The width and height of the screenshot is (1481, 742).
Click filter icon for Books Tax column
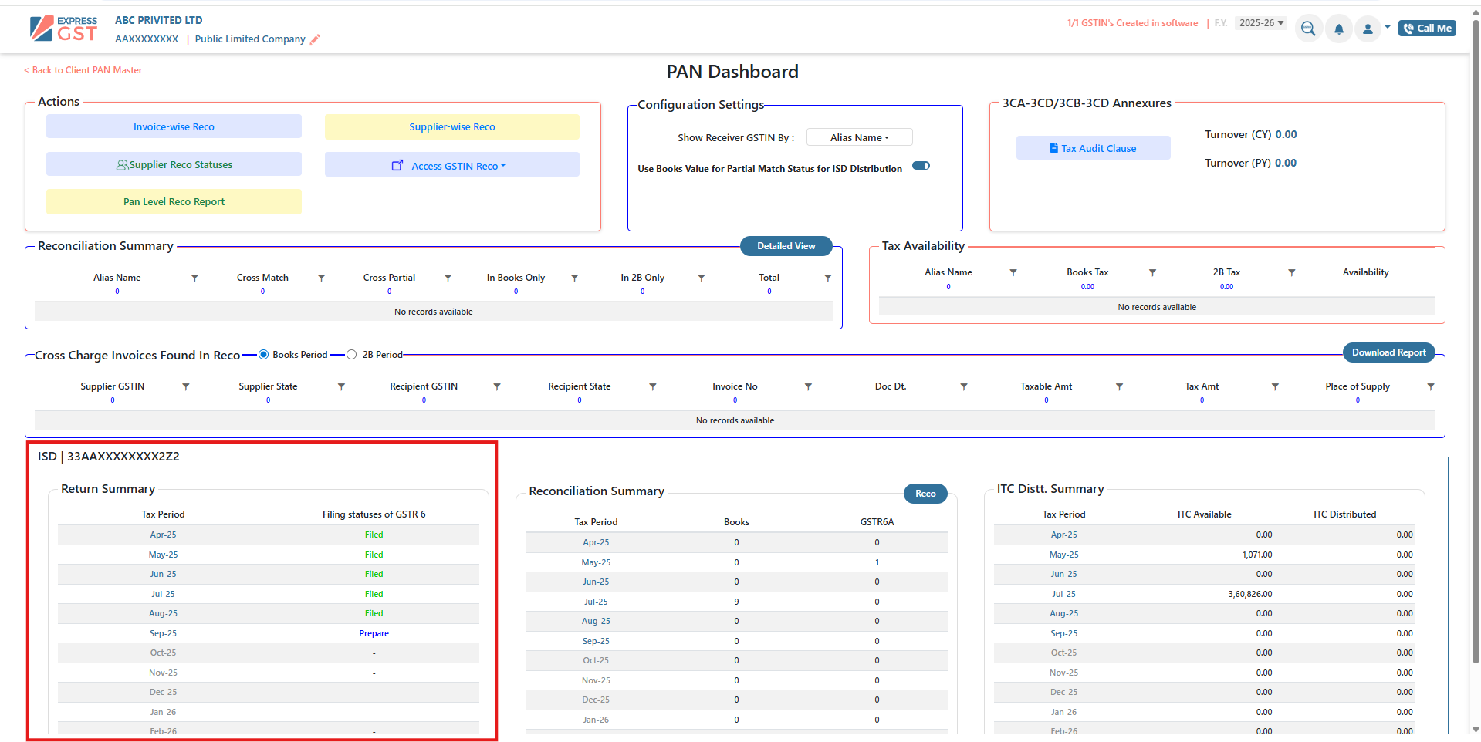[1152, 272]
